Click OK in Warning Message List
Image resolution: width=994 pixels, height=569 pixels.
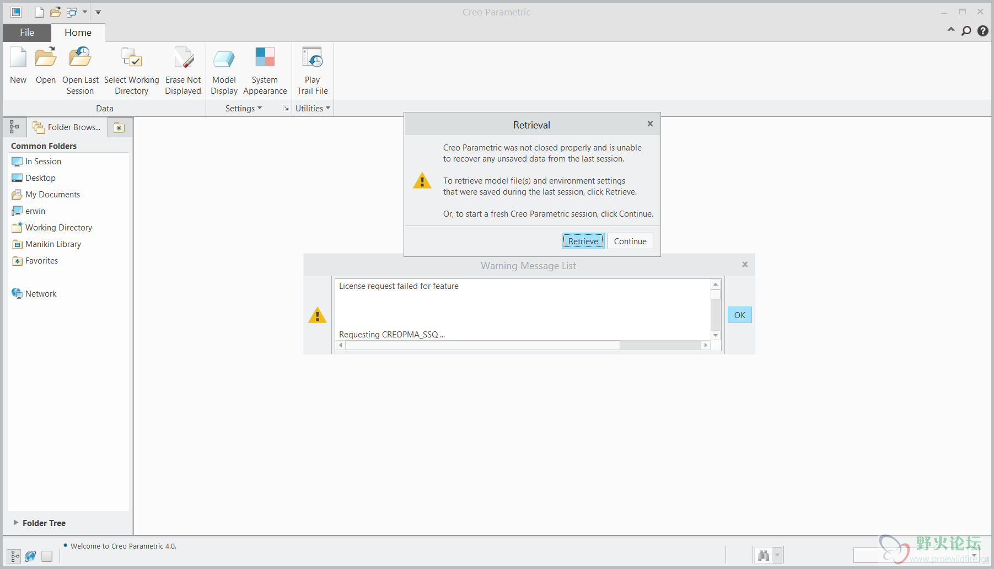(x=740, y=315)
